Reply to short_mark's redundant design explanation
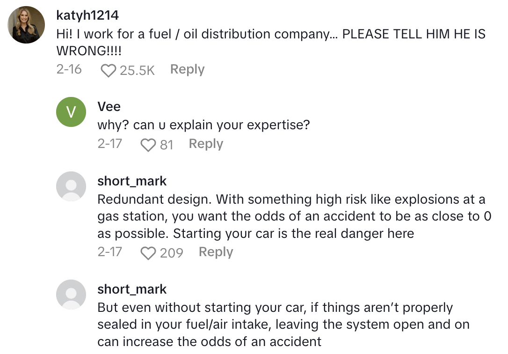 click(x=216, y=252)
